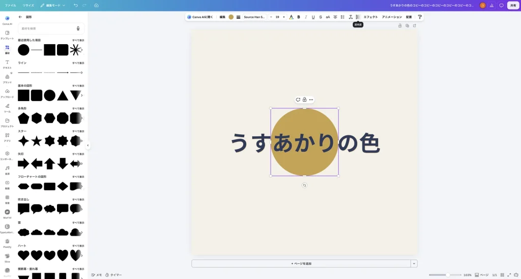
Task: Open the comments speech bubble icon
Action: (501, 5)
